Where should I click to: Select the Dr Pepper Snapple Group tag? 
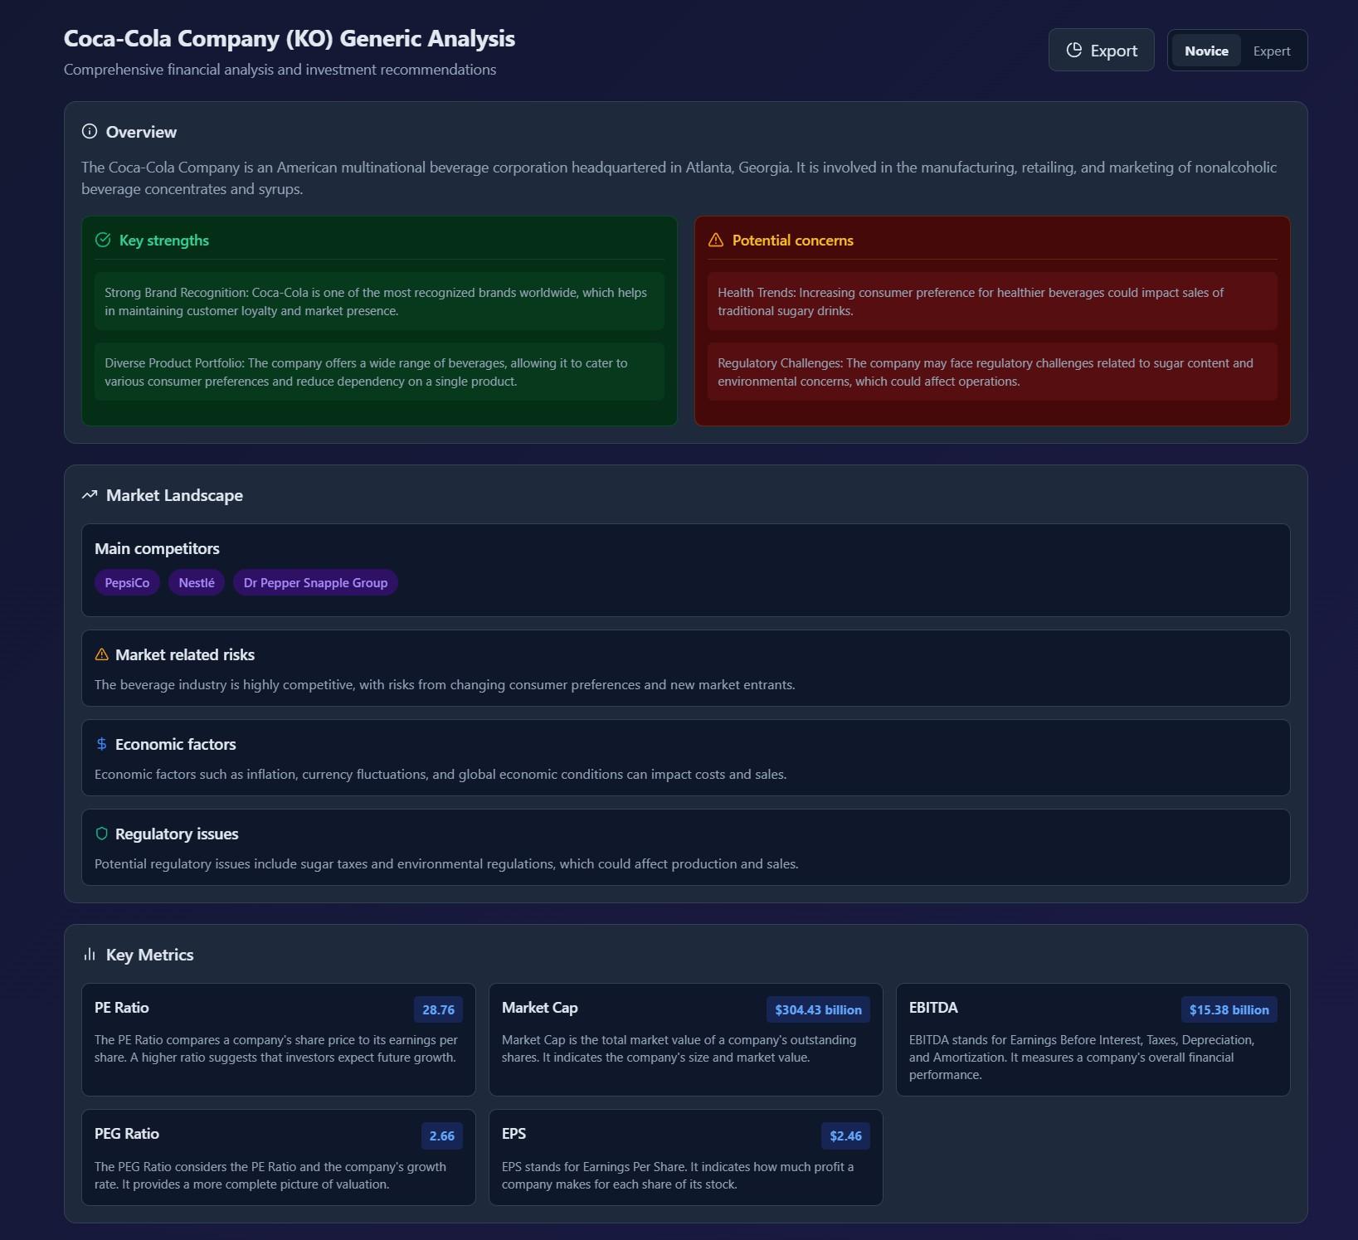[315, 582]
